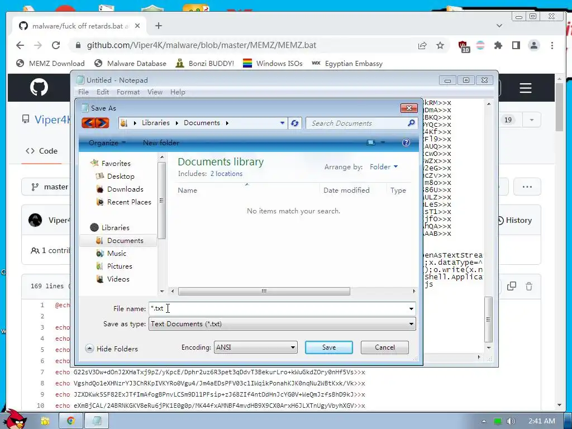
Task: Open address bar path dropdown arrow
Action: (282, 123)
